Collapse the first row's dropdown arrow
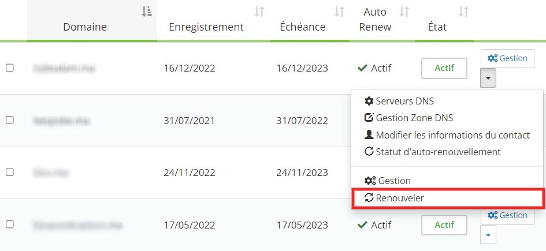Viewport: 546px width, 251px height. click(x=488, y=77)
